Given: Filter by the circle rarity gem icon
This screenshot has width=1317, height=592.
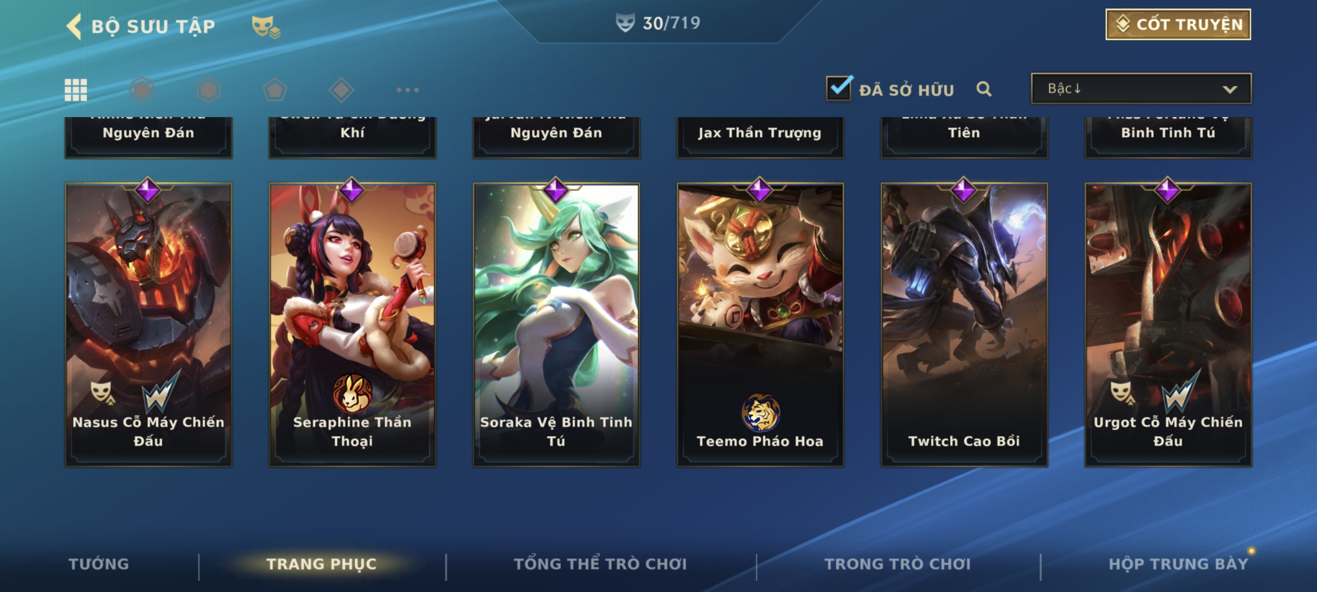Looking at the screenshot, I should click(x=142, y=90).
